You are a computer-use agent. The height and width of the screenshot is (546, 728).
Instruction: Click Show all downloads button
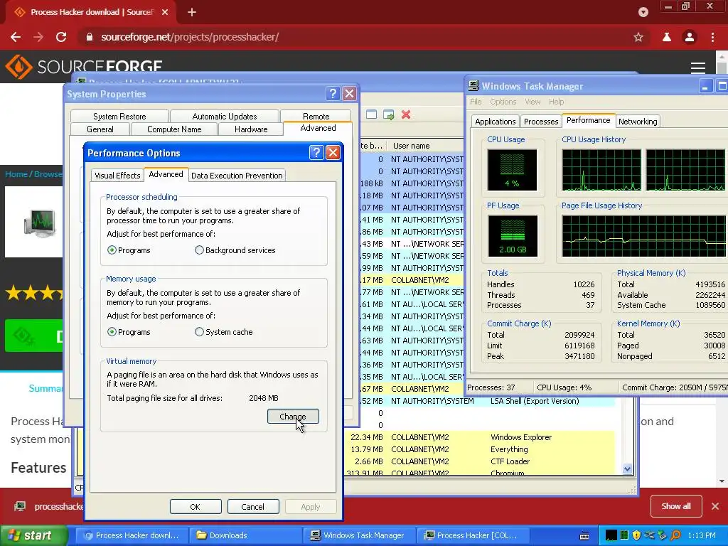[675, 506]
